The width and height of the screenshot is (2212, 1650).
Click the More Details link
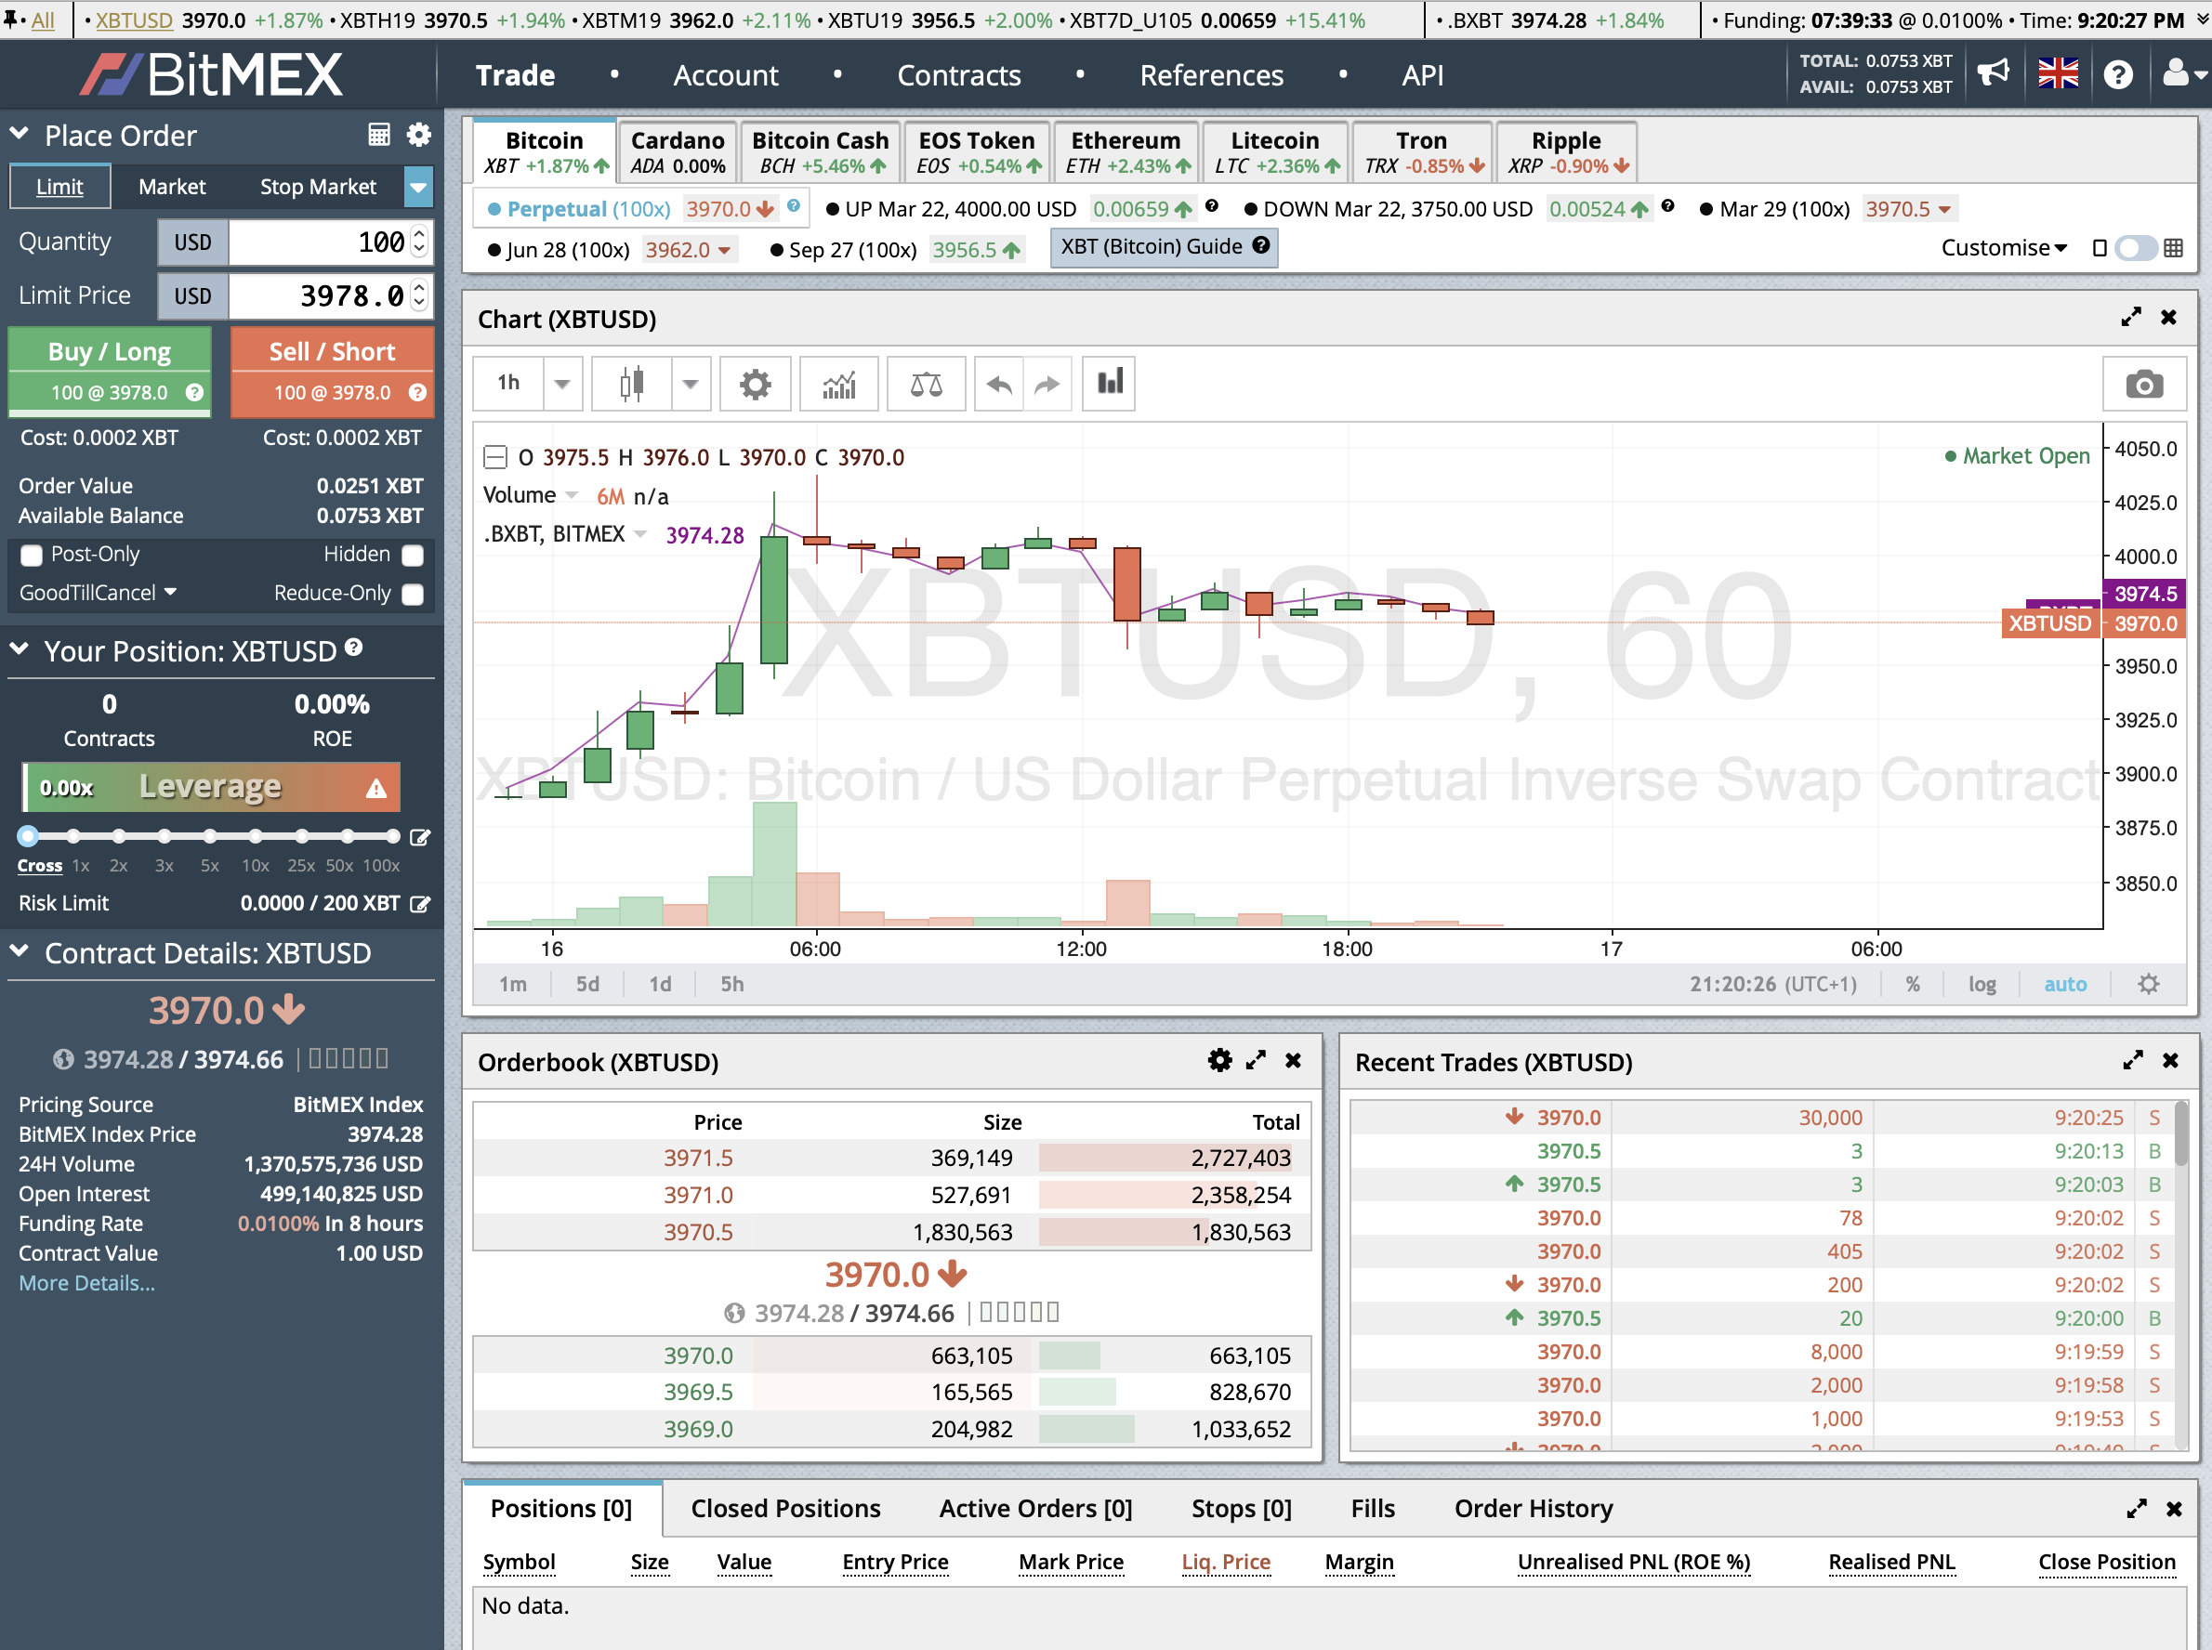(x=86, y=1283)
